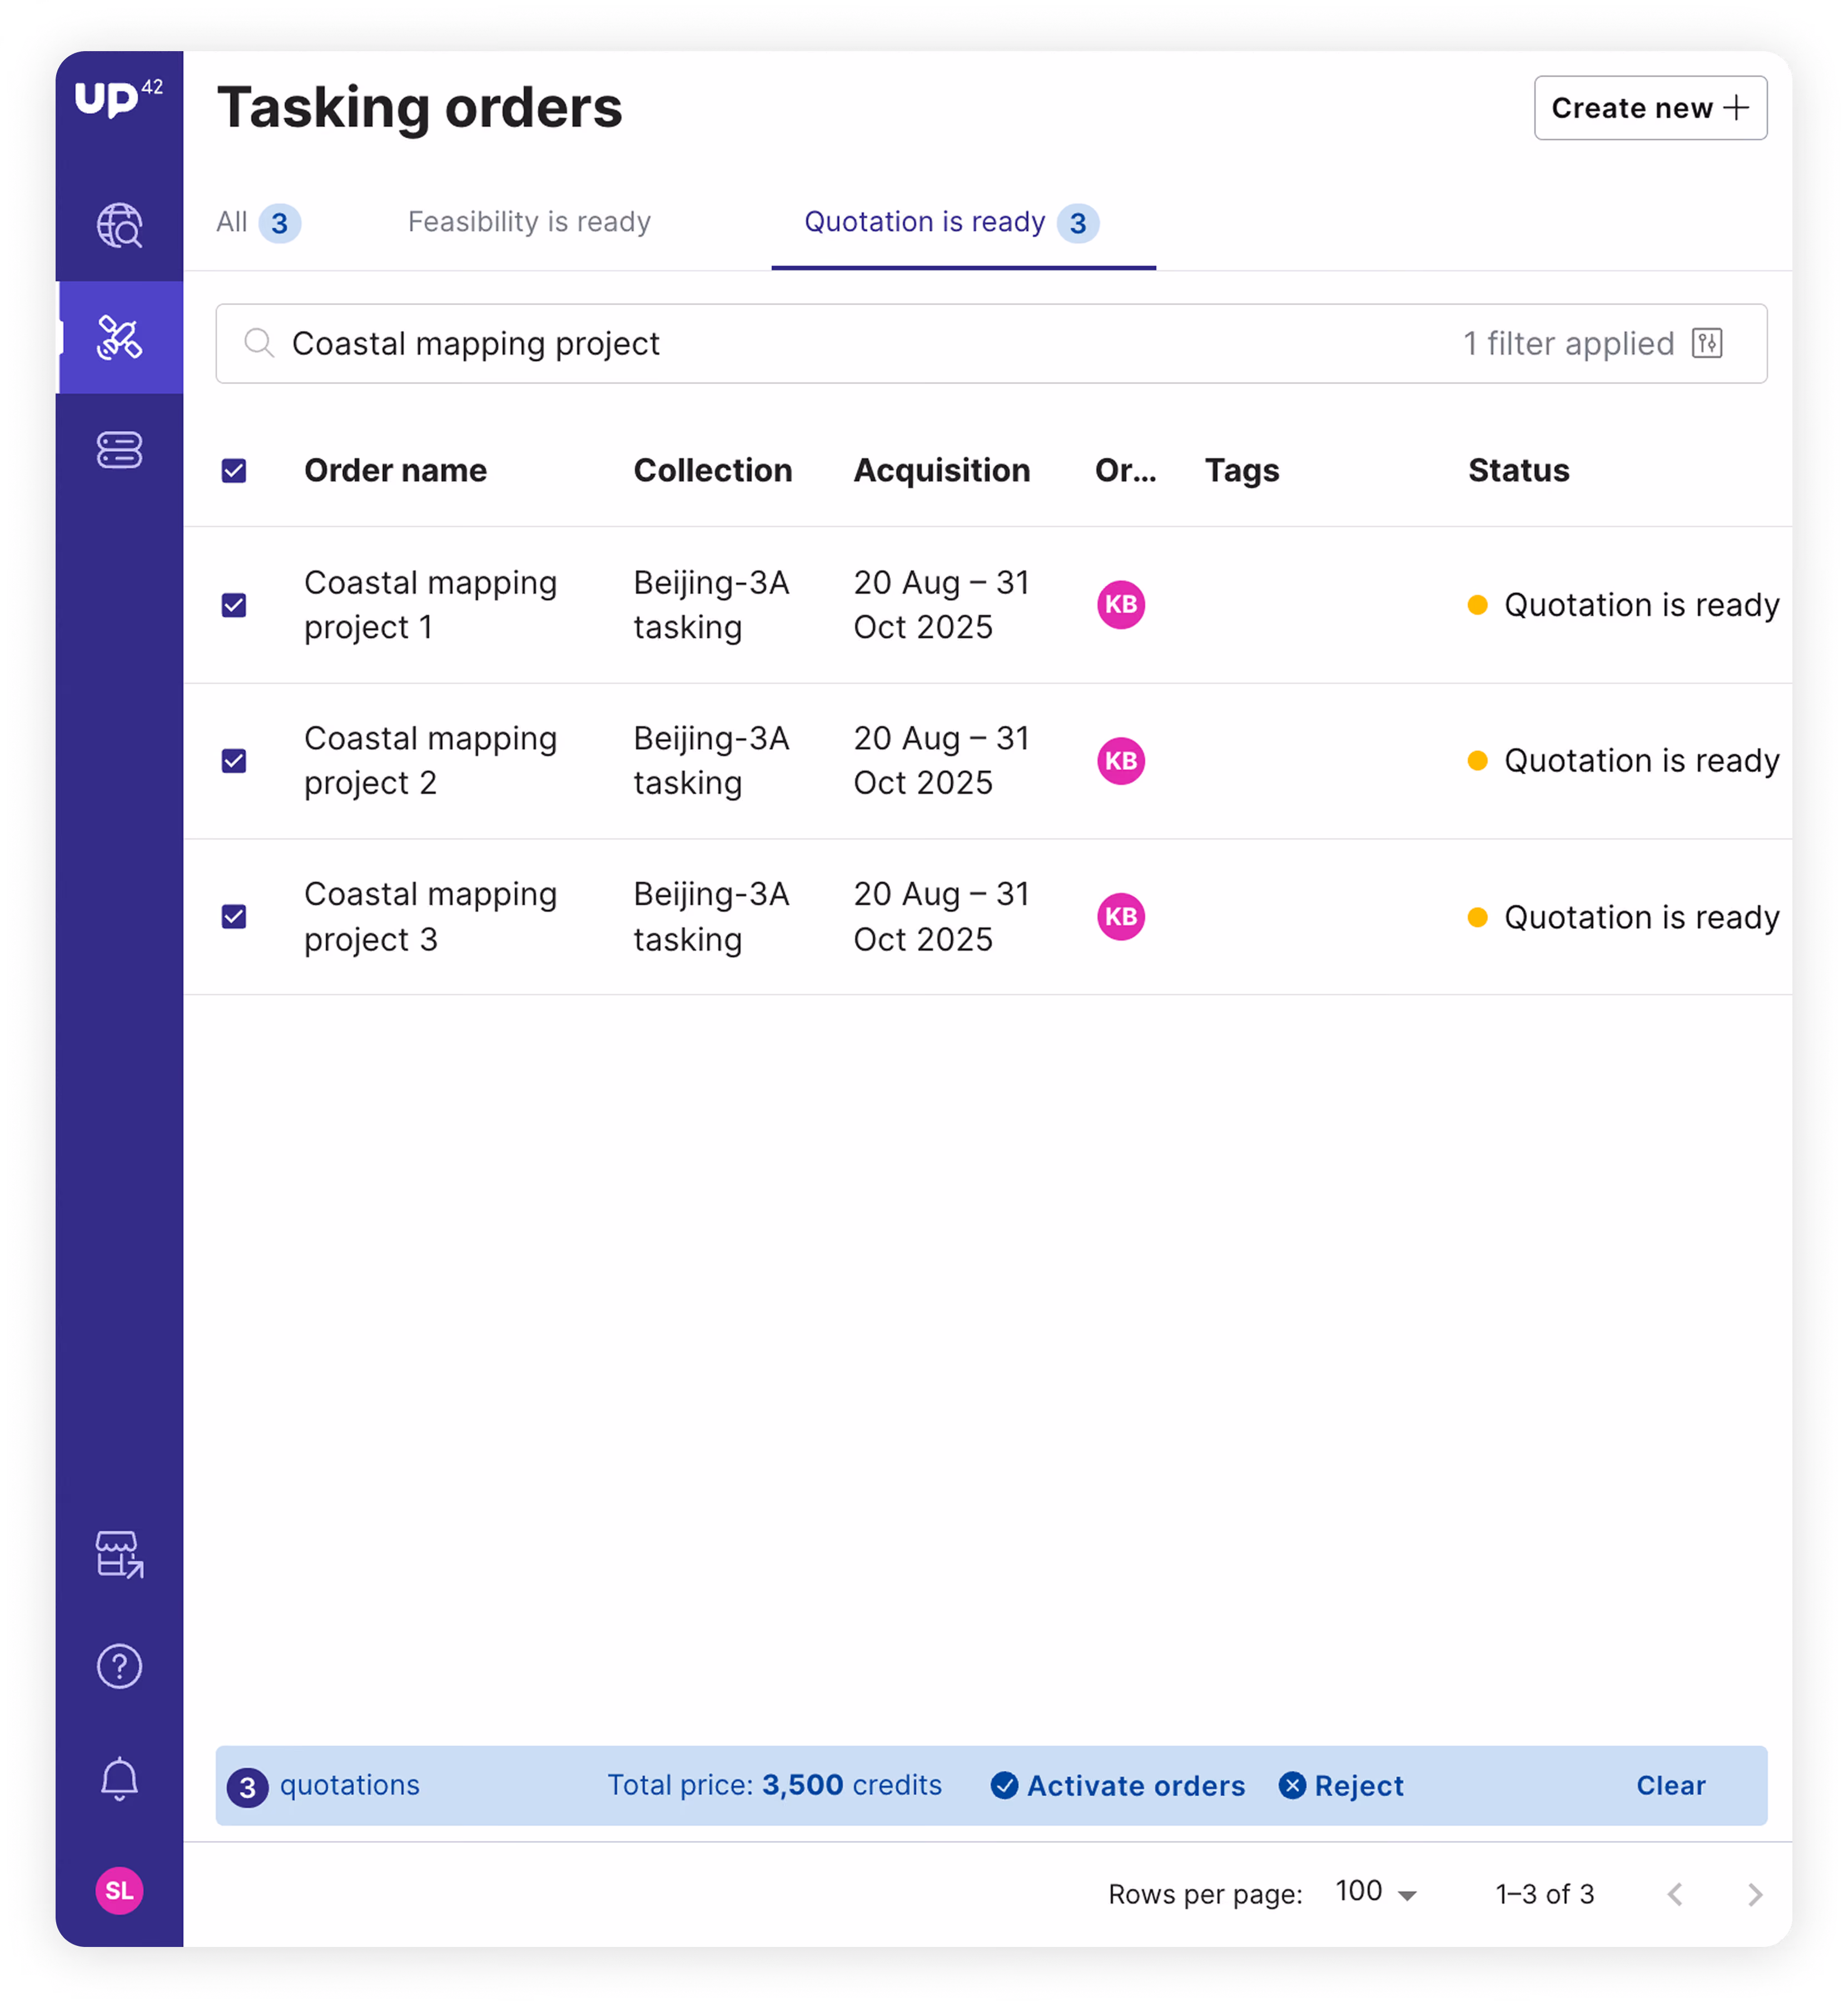Screen dimensions: 1848x2007
Task: Uncheck Coastal mapping project 1 checkbox
Action: click(x=234, y=605)
